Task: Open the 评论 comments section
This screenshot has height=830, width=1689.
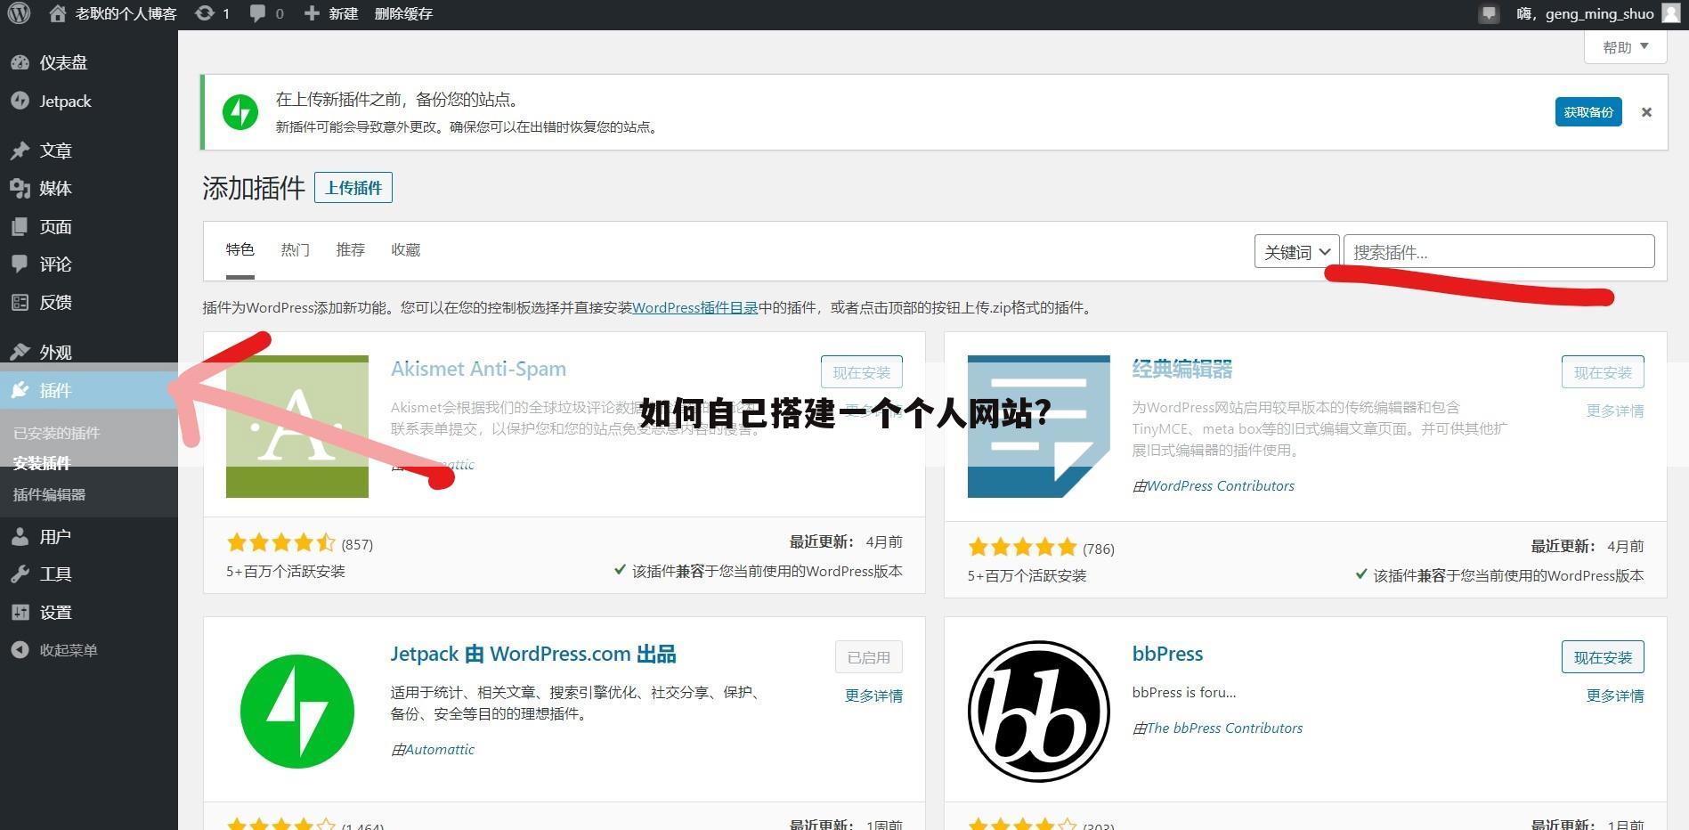Action: (53, 264)
